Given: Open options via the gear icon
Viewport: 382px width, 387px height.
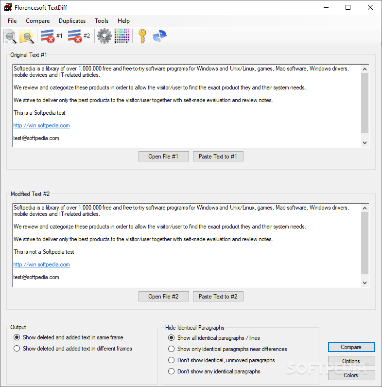Looking at the screenshot, I should click(104, 36).
